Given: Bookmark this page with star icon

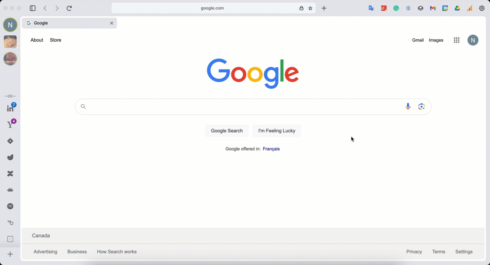Looking at the screenshot, I should point(310,8).
